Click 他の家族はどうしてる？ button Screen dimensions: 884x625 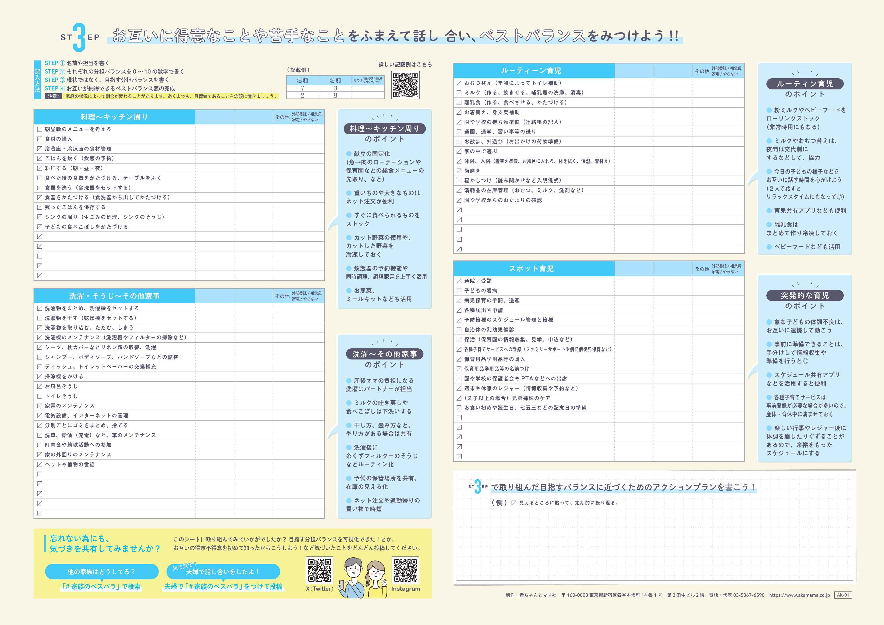tap(101, 572)
